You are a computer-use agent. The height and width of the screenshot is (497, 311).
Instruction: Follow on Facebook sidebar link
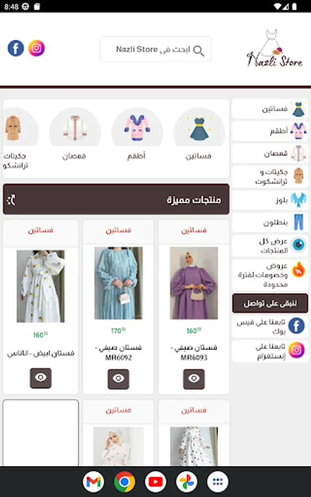click(x=270, y=326)
